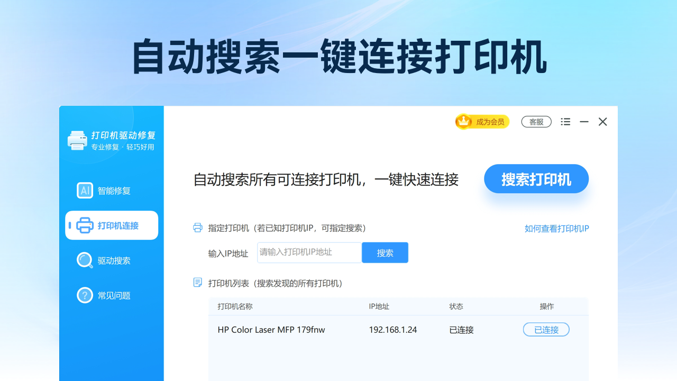Click the printer connection sidebar icon
Image resolution: width=677 pixels, height=381 pixels.
[85, 225]
